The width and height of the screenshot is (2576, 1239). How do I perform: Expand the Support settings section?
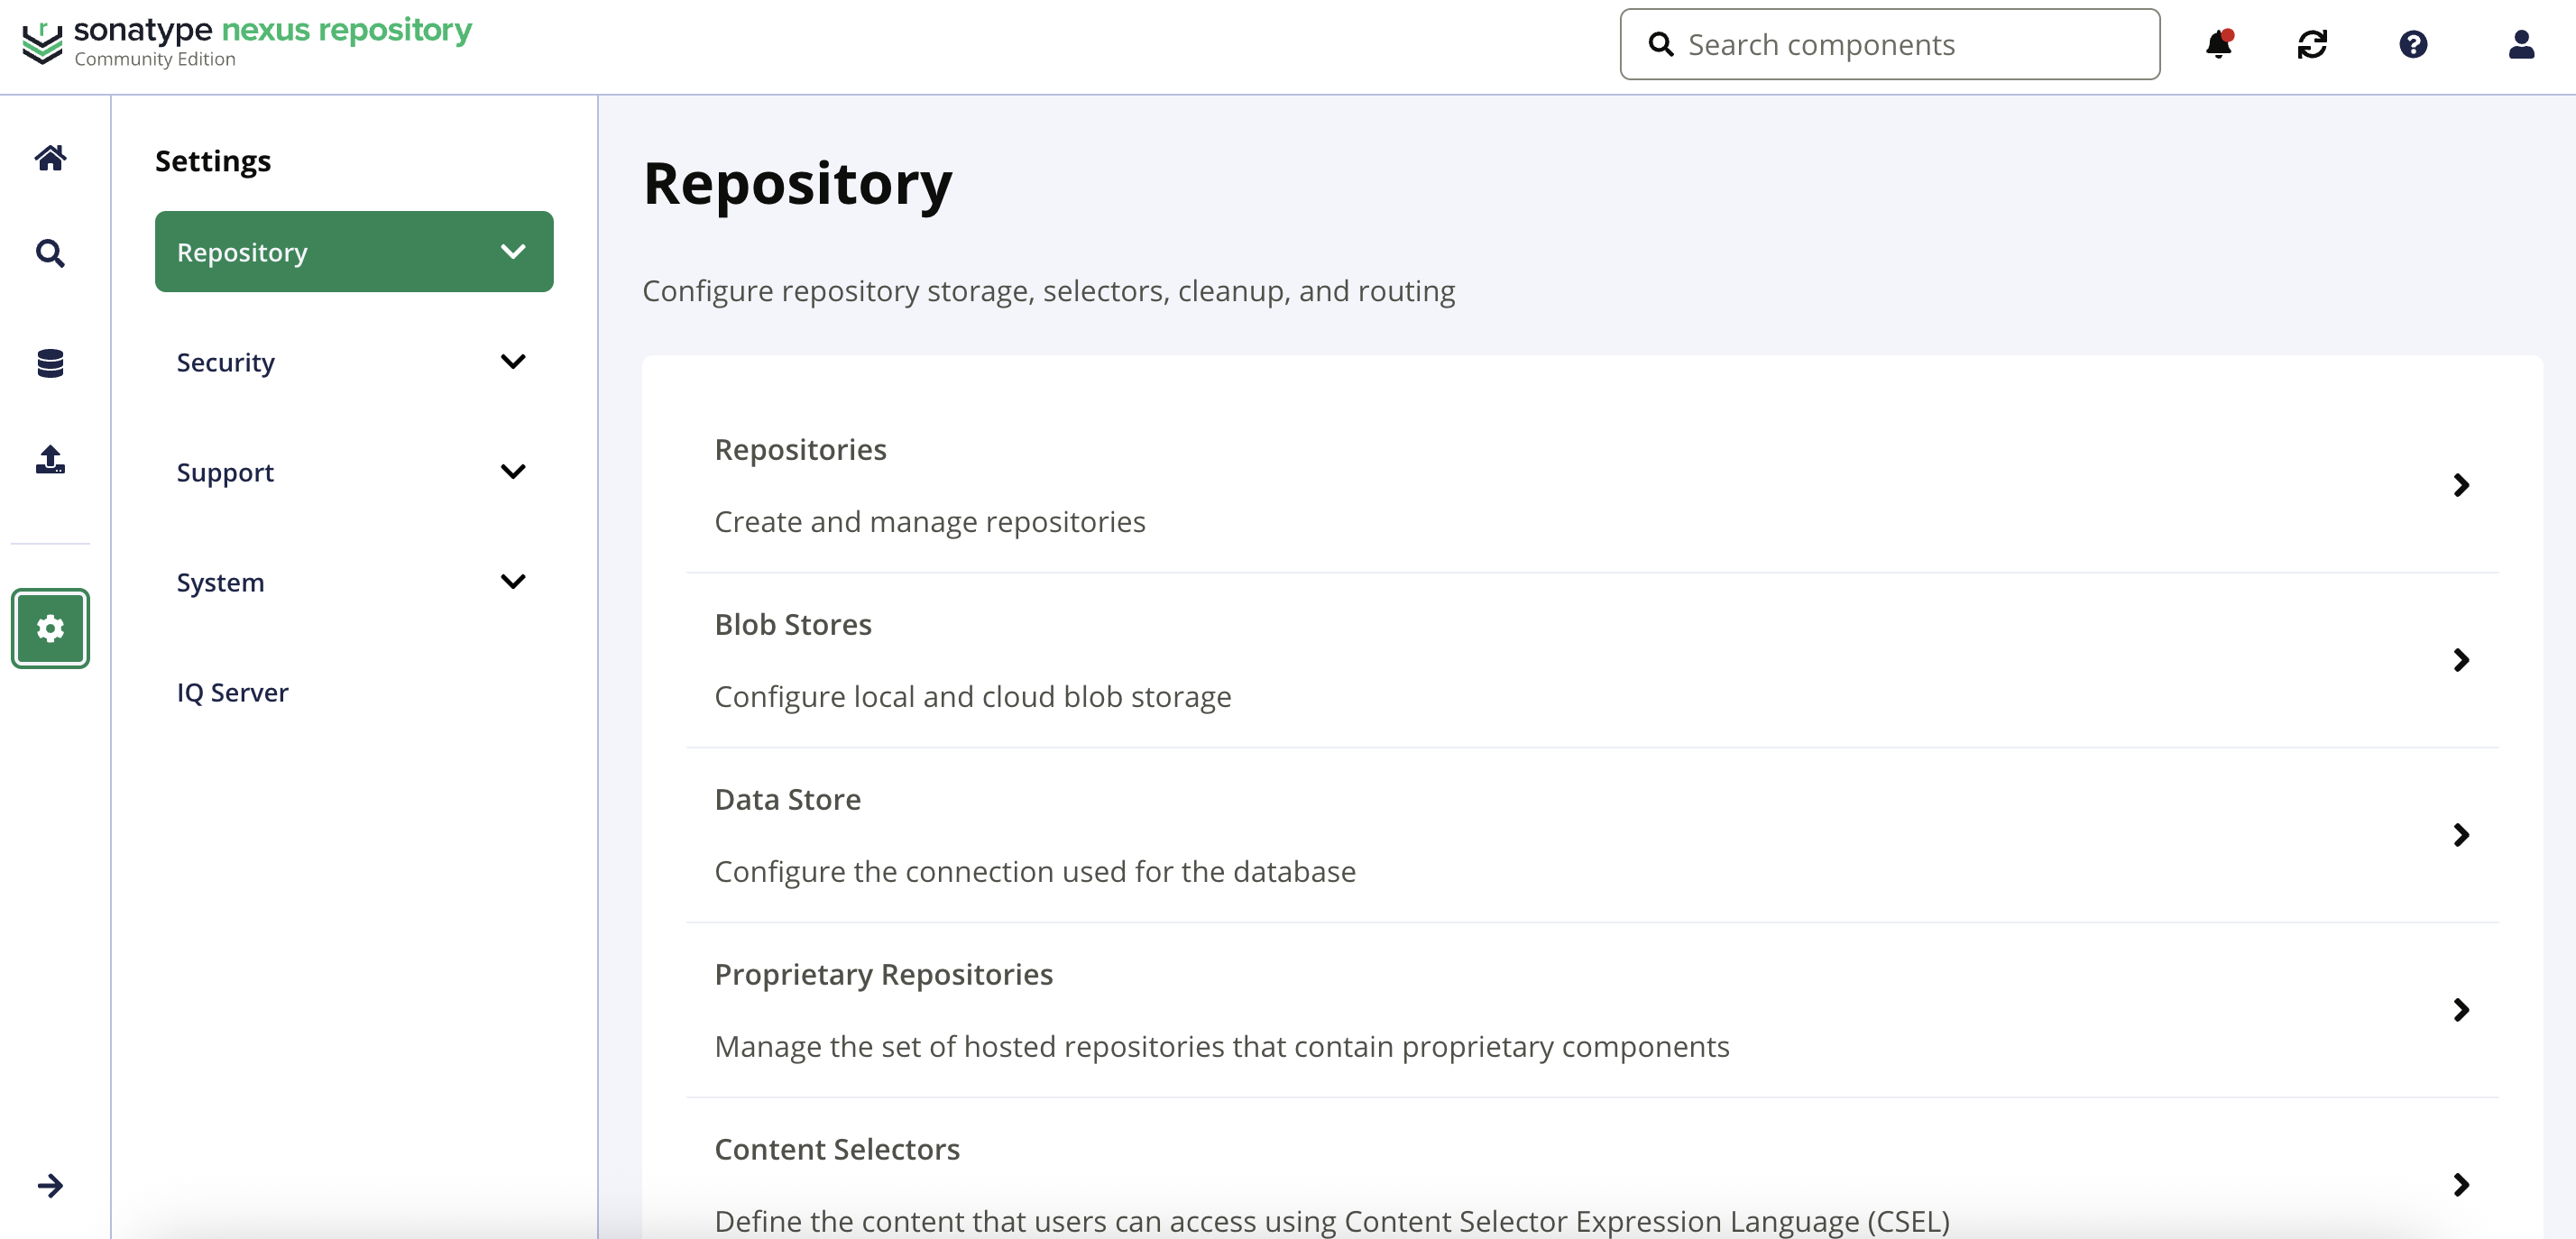[x=354, y=472]
